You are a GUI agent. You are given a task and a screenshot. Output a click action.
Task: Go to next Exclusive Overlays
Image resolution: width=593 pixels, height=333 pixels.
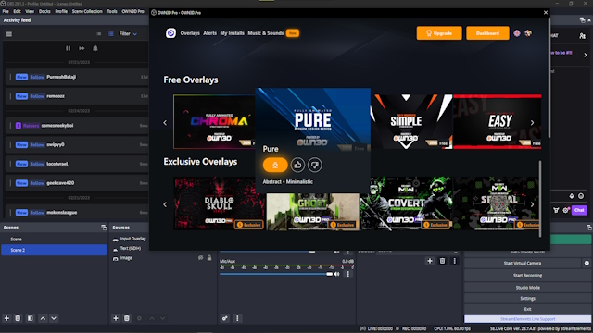532,204
